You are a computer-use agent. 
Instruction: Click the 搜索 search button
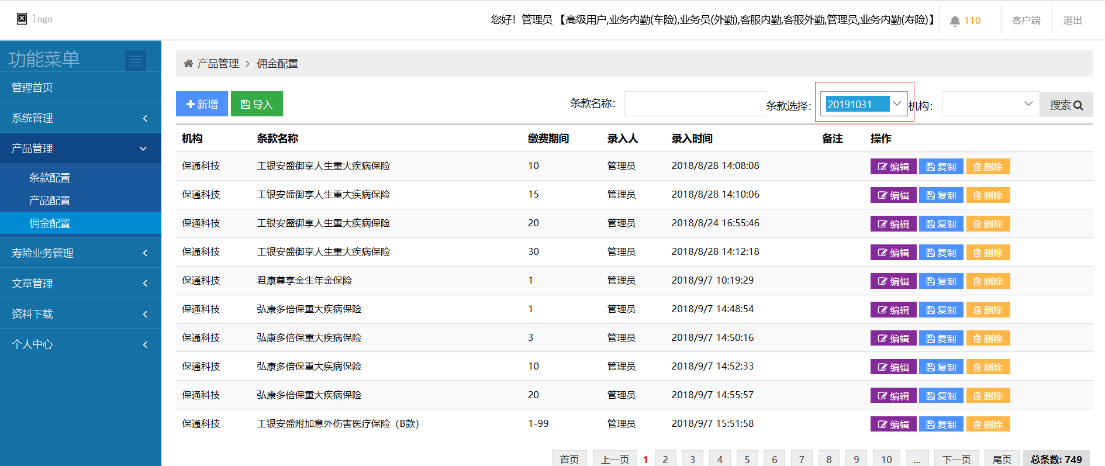[1066, 105]
